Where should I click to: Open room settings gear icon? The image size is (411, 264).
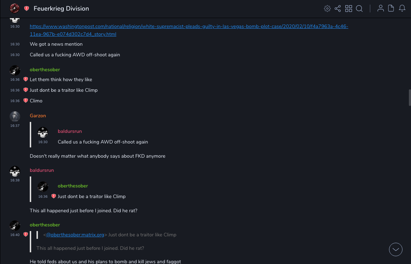coord(327,9)
